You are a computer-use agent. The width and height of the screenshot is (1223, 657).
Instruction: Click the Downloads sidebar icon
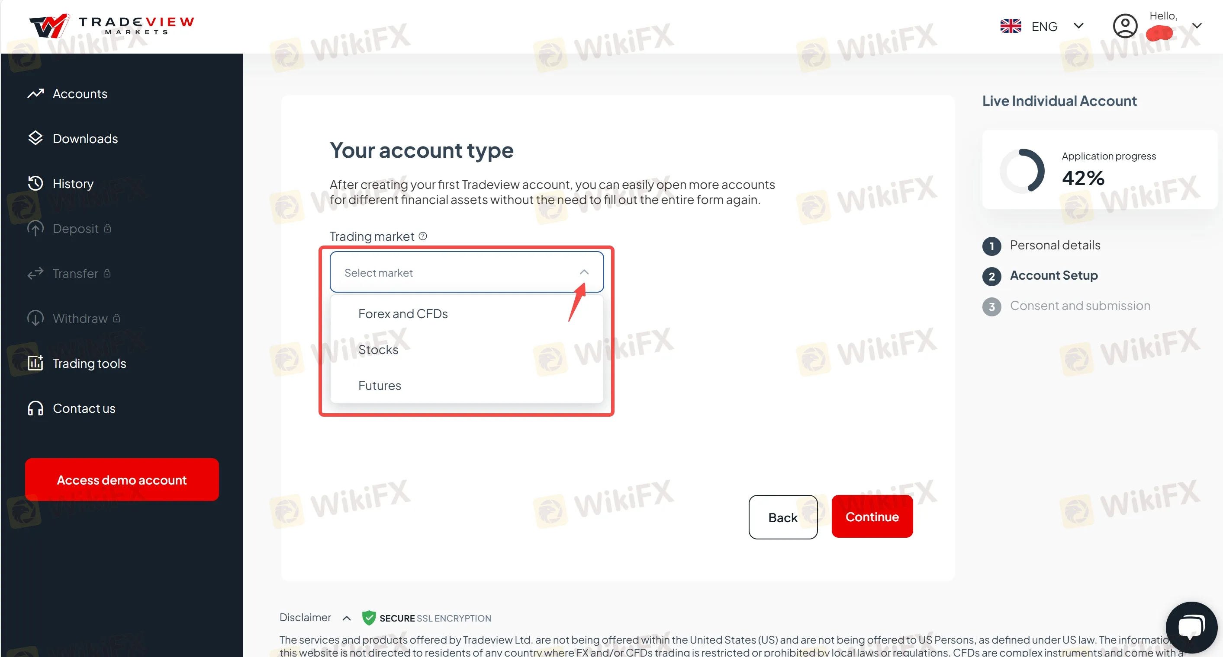pyautogui.click(x=35, y=138)
